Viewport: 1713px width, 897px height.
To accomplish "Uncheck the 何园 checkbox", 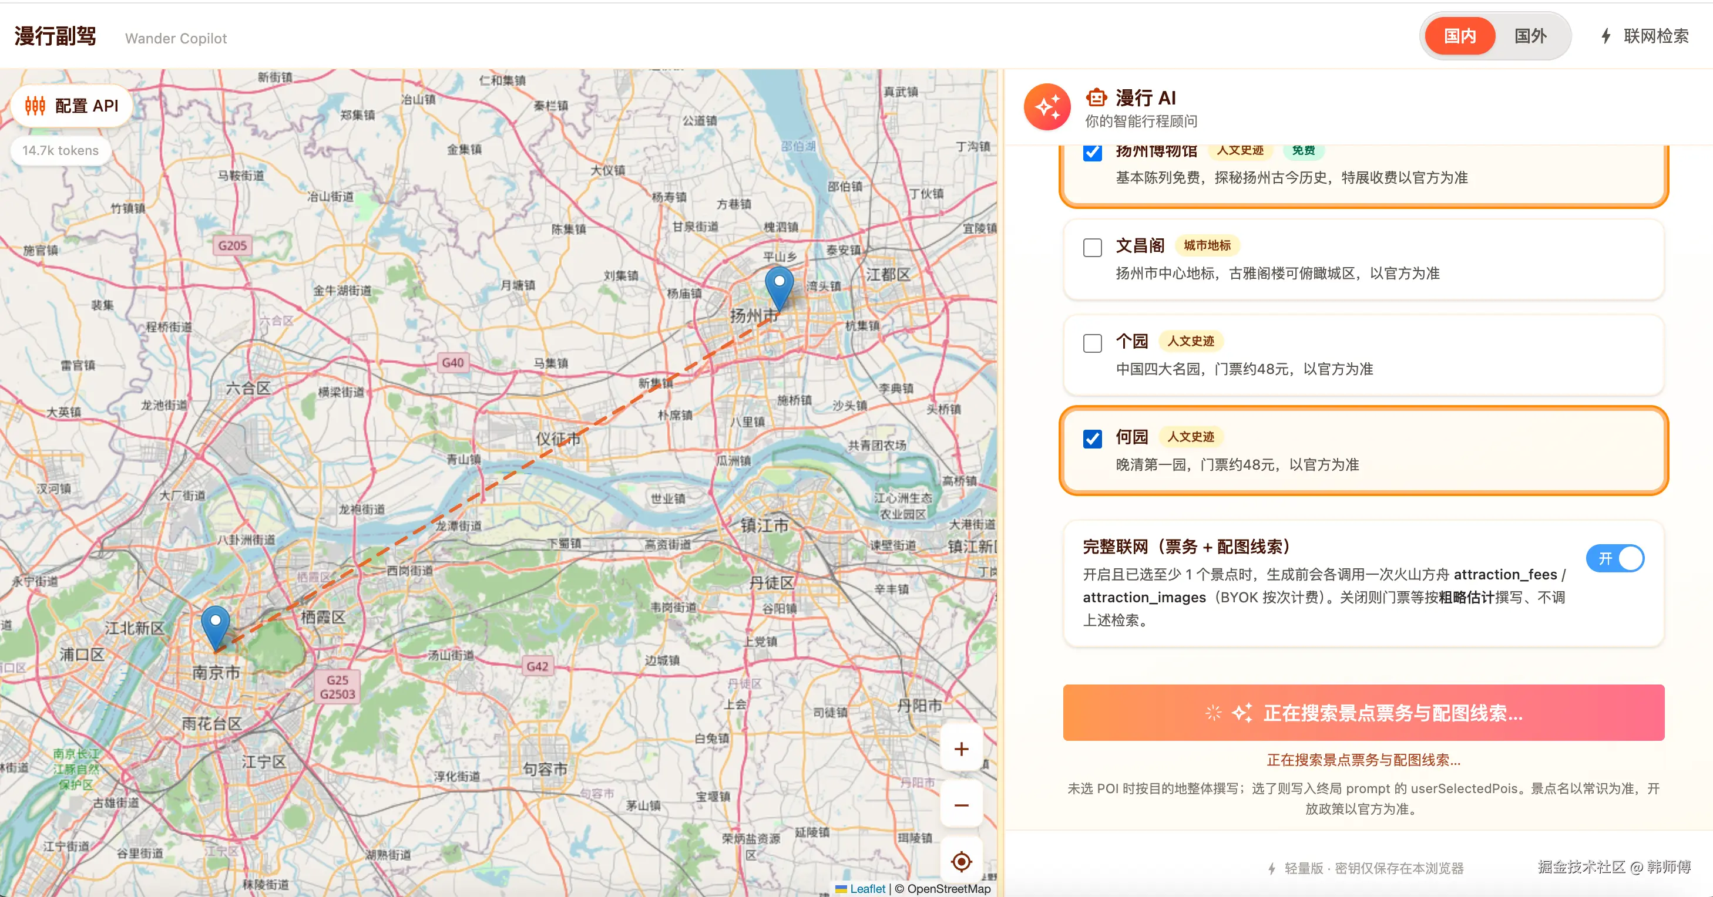I will [x=1093, y=439].
